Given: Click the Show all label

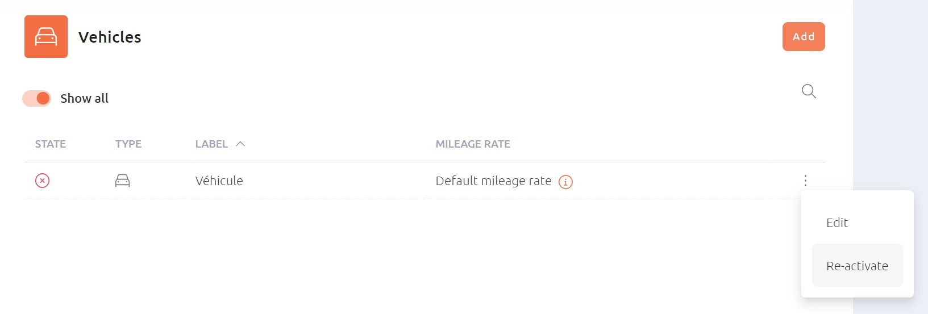Looking at the screenshot, I should click(84, 98).
